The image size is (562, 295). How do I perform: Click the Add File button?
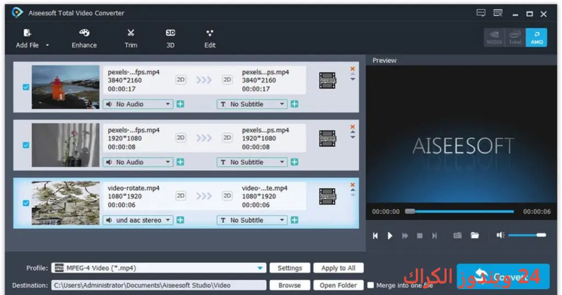tap(27, 38)
